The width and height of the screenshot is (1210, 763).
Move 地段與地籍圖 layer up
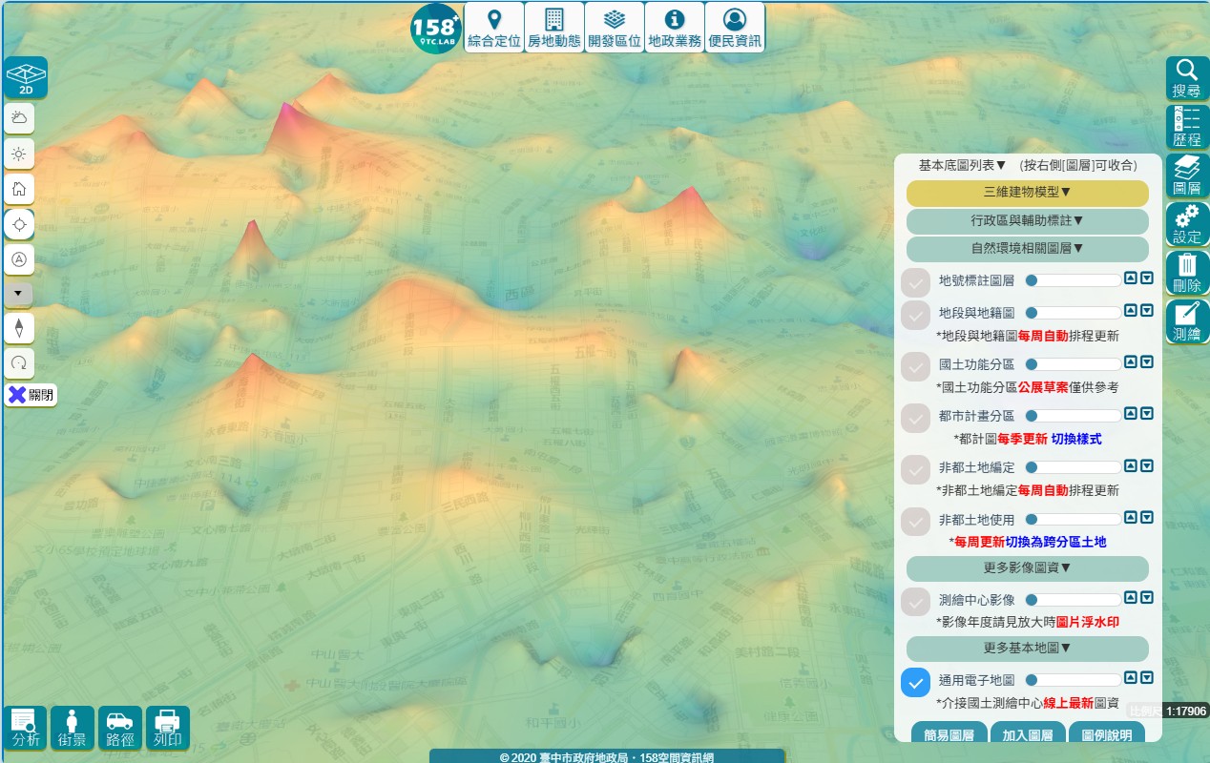[1131, 311]
